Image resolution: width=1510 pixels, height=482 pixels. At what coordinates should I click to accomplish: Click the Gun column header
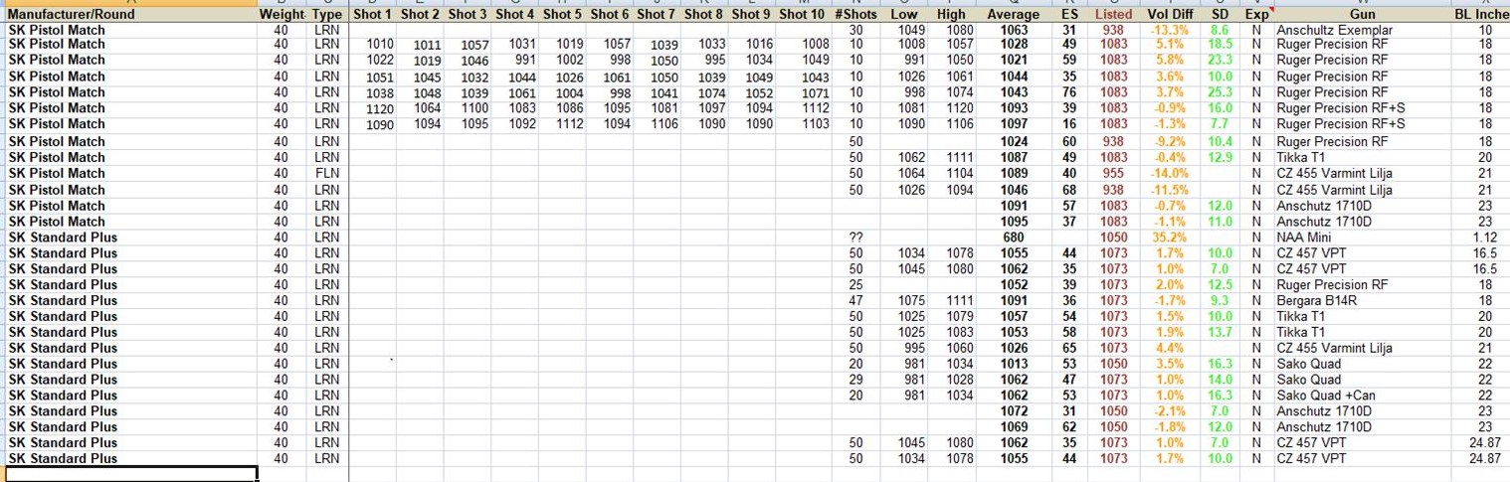pyautogui.click(x=1362, y=15)
